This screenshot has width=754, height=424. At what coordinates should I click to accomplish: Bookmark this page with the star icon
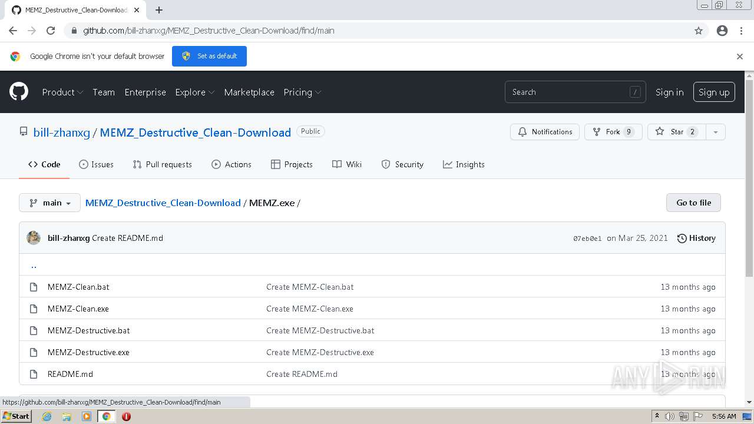699,31
